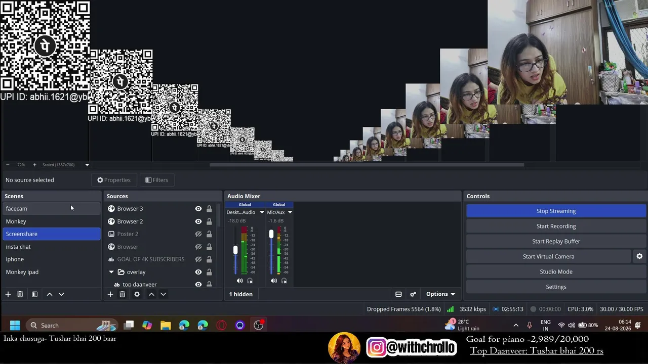Select the GOAL OF 4K SUBSCRIBERS source row
This screenshot has height=364, width=648.
[x=160, y=259]
